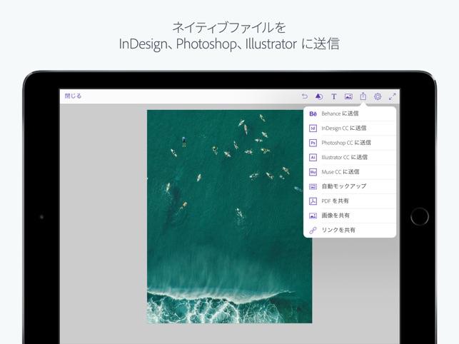
Task: Click the chain link icon
Action: pyautogui.click(x=313, y=231)
